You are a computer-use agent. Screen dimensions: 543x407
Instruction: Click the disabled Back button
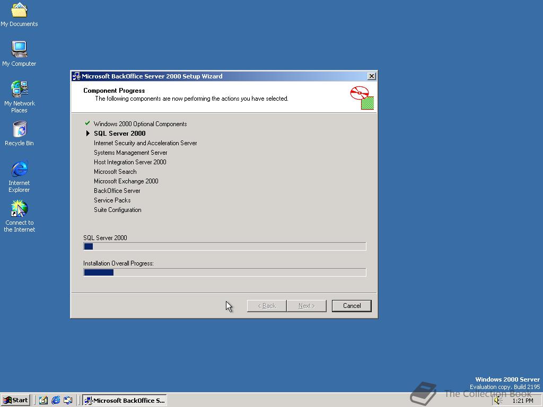(x=267, y=306)
